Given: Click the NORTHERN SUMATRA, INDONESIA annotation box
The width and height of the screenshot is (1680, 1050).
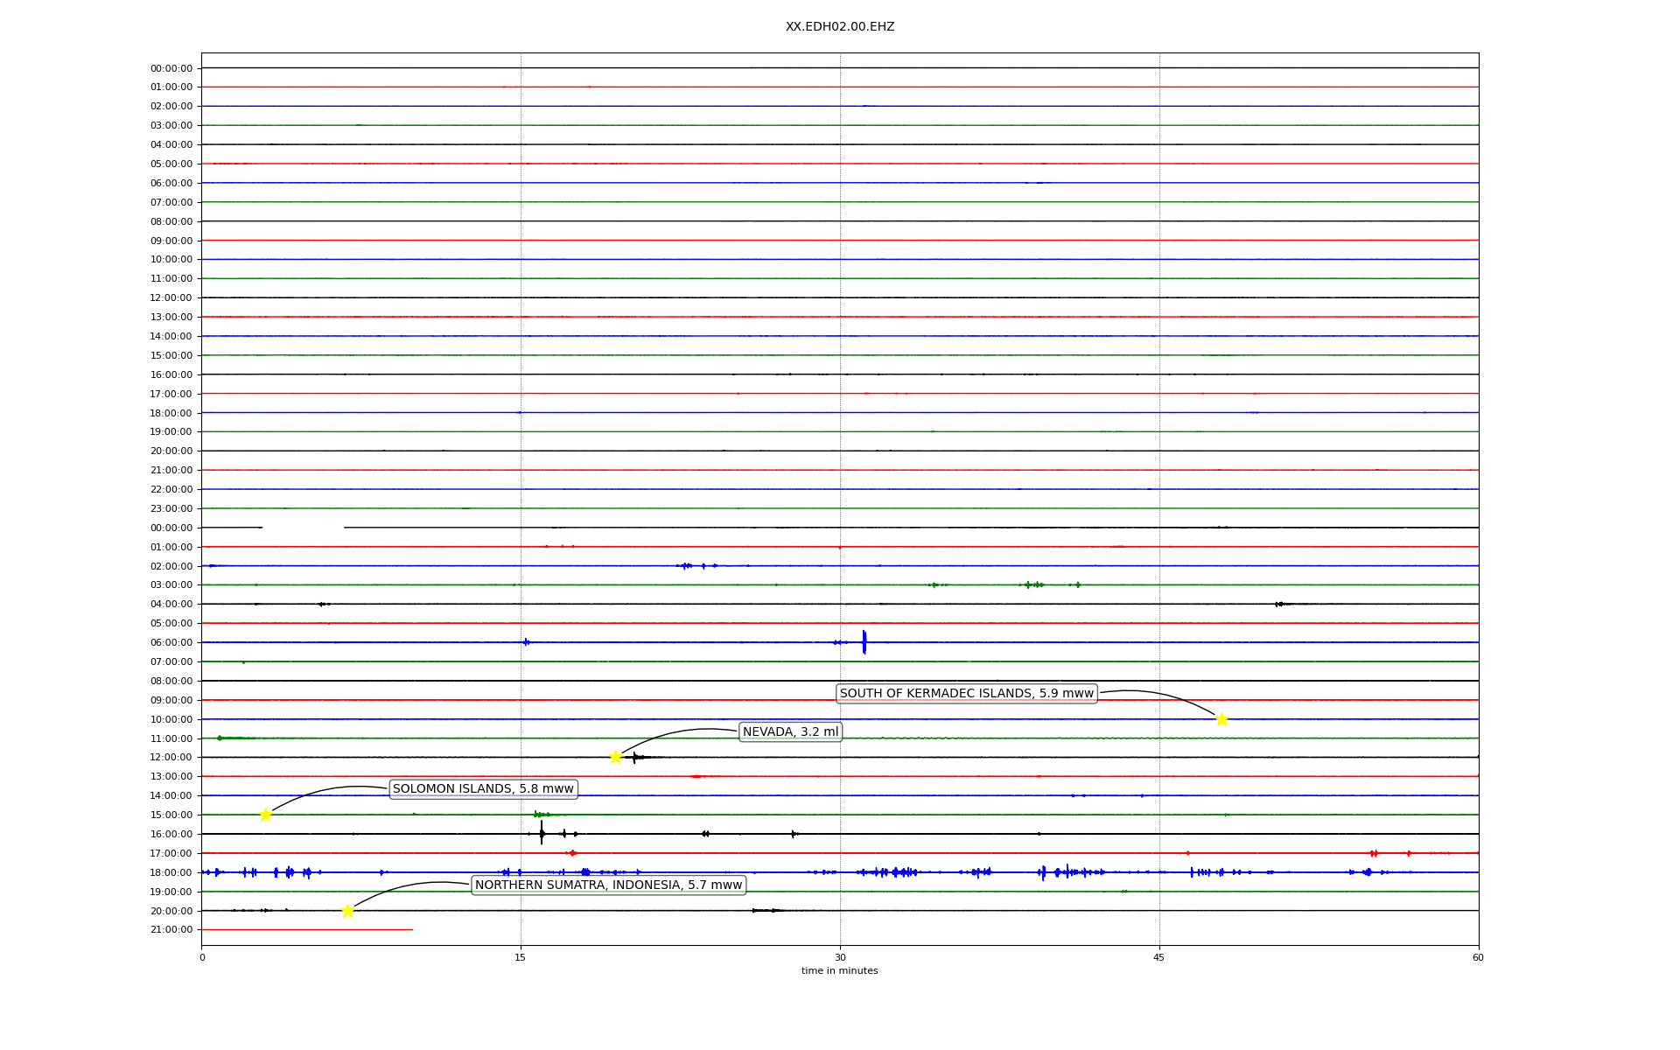Looking at the screenshot, I should (608, 885).
